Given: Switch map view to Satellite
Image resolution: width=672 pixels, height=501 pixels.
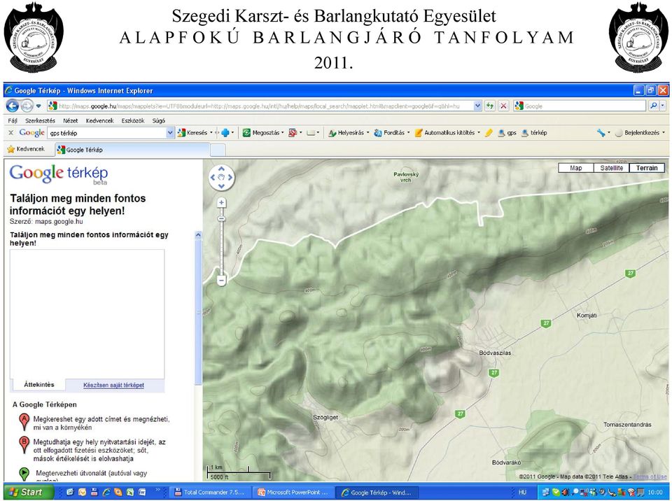Looking at the screenshot, I should click(611, 168).
